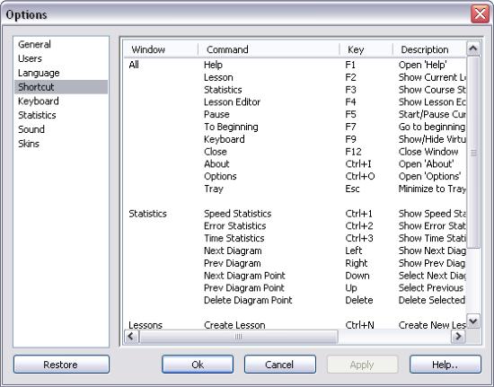The height and width of the screenshot is (387, 494).
Task: Click the vertical scrollbar thumb
Action: [472, 153]
